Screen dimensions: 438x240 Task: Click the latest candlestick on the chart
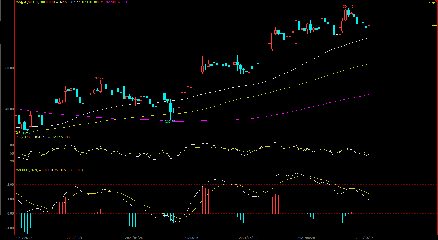[369, 26]
